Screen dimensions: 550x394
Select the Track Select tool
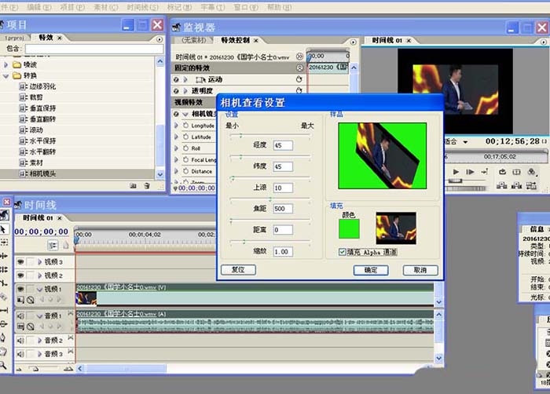3,242
